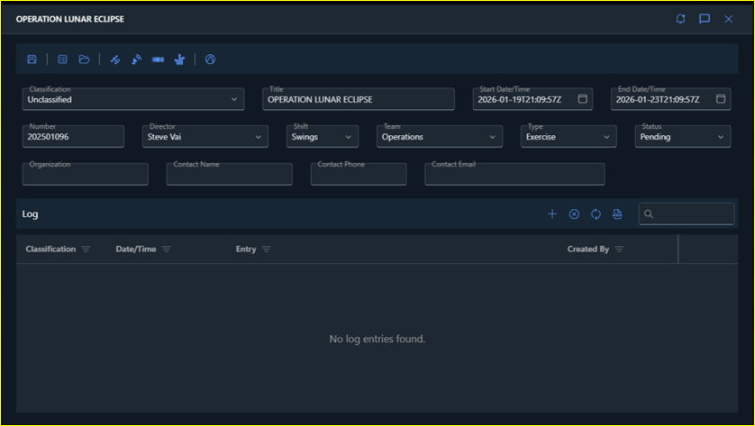Image resolution: width=755 pixels, height=426 pixels.
Task: Open the comment bubble icon in title bar
Action: click(x=705, y=19)
